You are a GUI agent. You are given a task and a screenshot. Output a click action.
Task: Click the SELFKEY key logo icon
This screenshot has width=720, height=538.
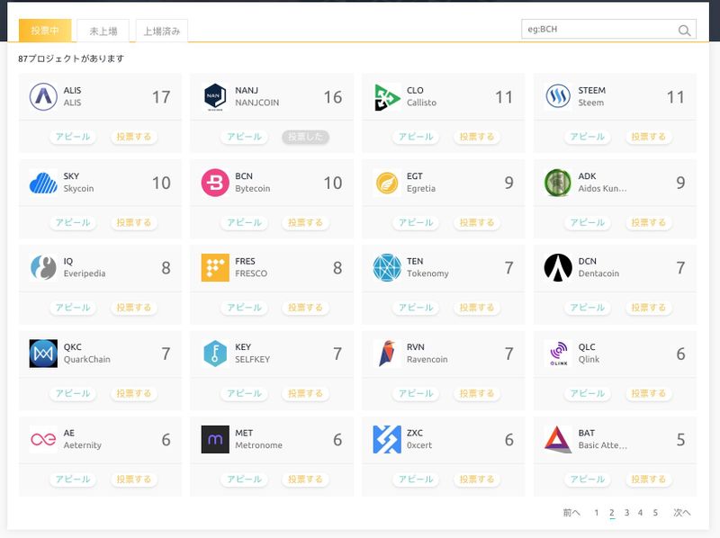point(215,354)
